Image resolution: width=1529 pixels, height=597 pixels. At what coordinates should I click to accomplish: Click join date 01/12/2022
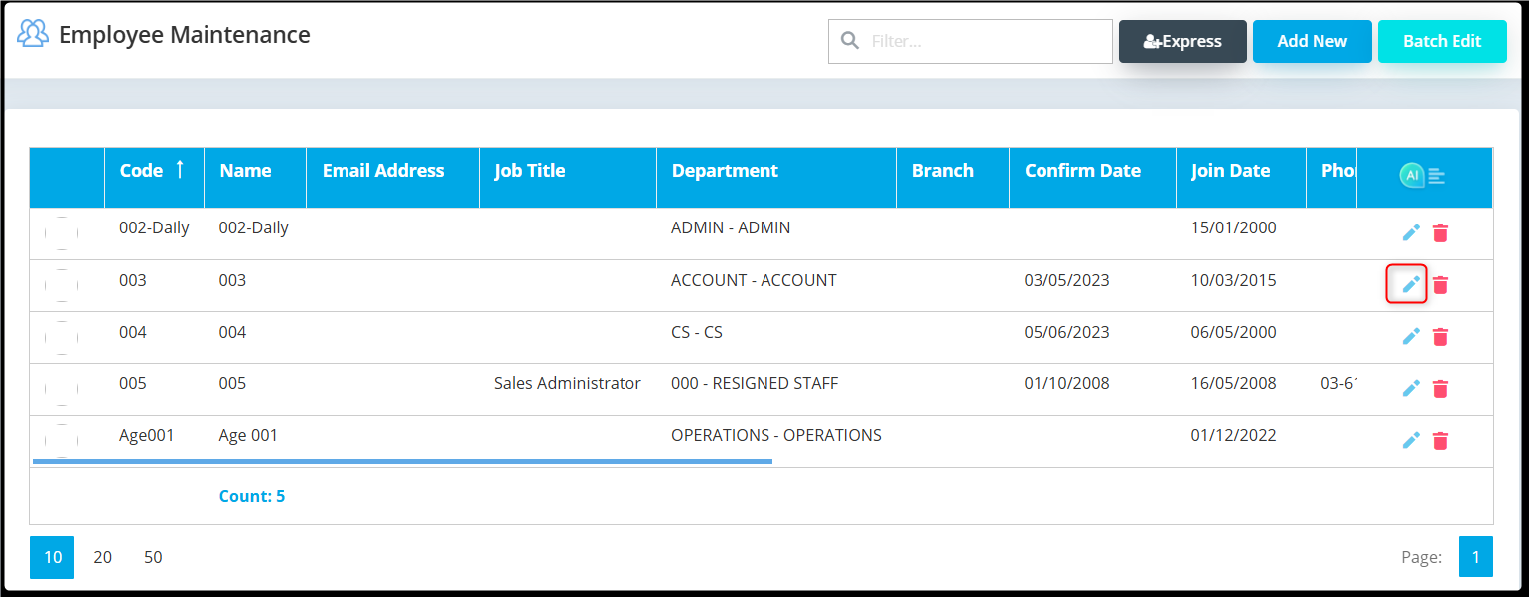pos(1234,435)
